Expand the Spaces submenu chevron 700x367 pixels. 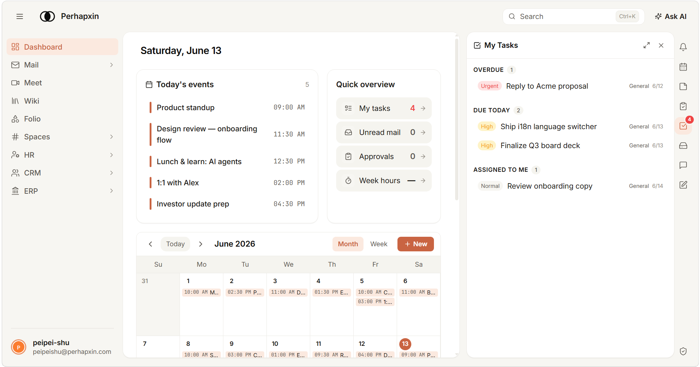pyautogui.click(x=111, y=137)
